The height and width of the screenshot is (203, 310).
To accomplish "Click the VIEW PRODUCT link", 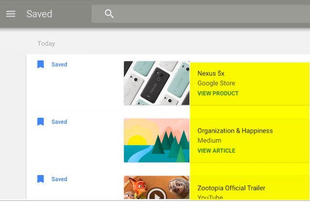I will pos(218,93).
